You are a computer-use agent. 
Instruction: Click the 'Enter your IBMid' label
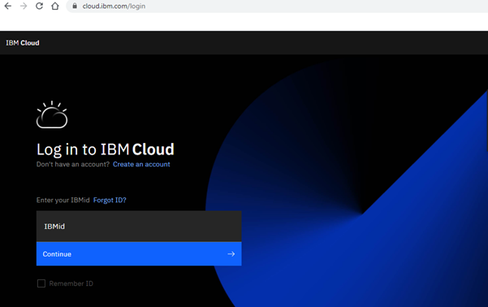coord(63,200)
